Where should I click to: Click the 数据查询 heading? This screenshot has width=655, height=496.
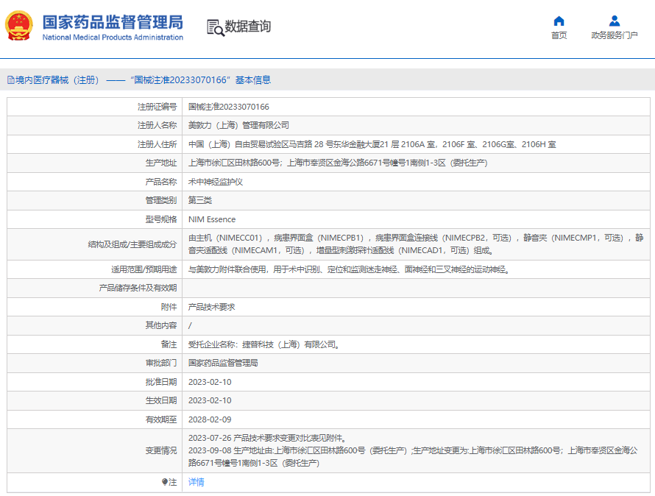(248, 26)
